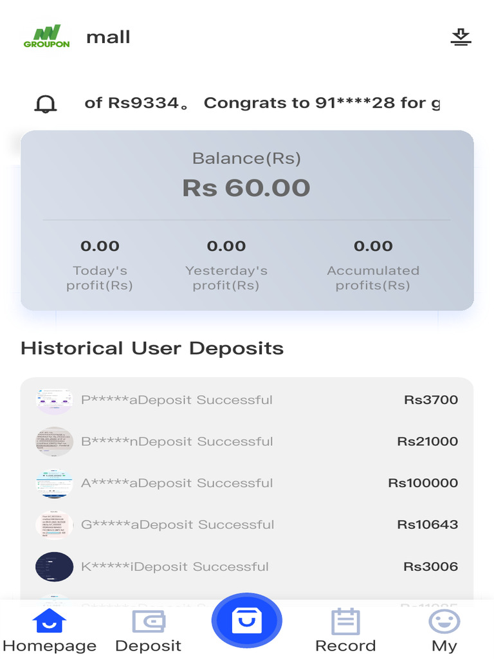Open B*****n deposit screenshot thumbnail
The height and width of the screenshot is (659, 494).
click(x=54, y=442)
